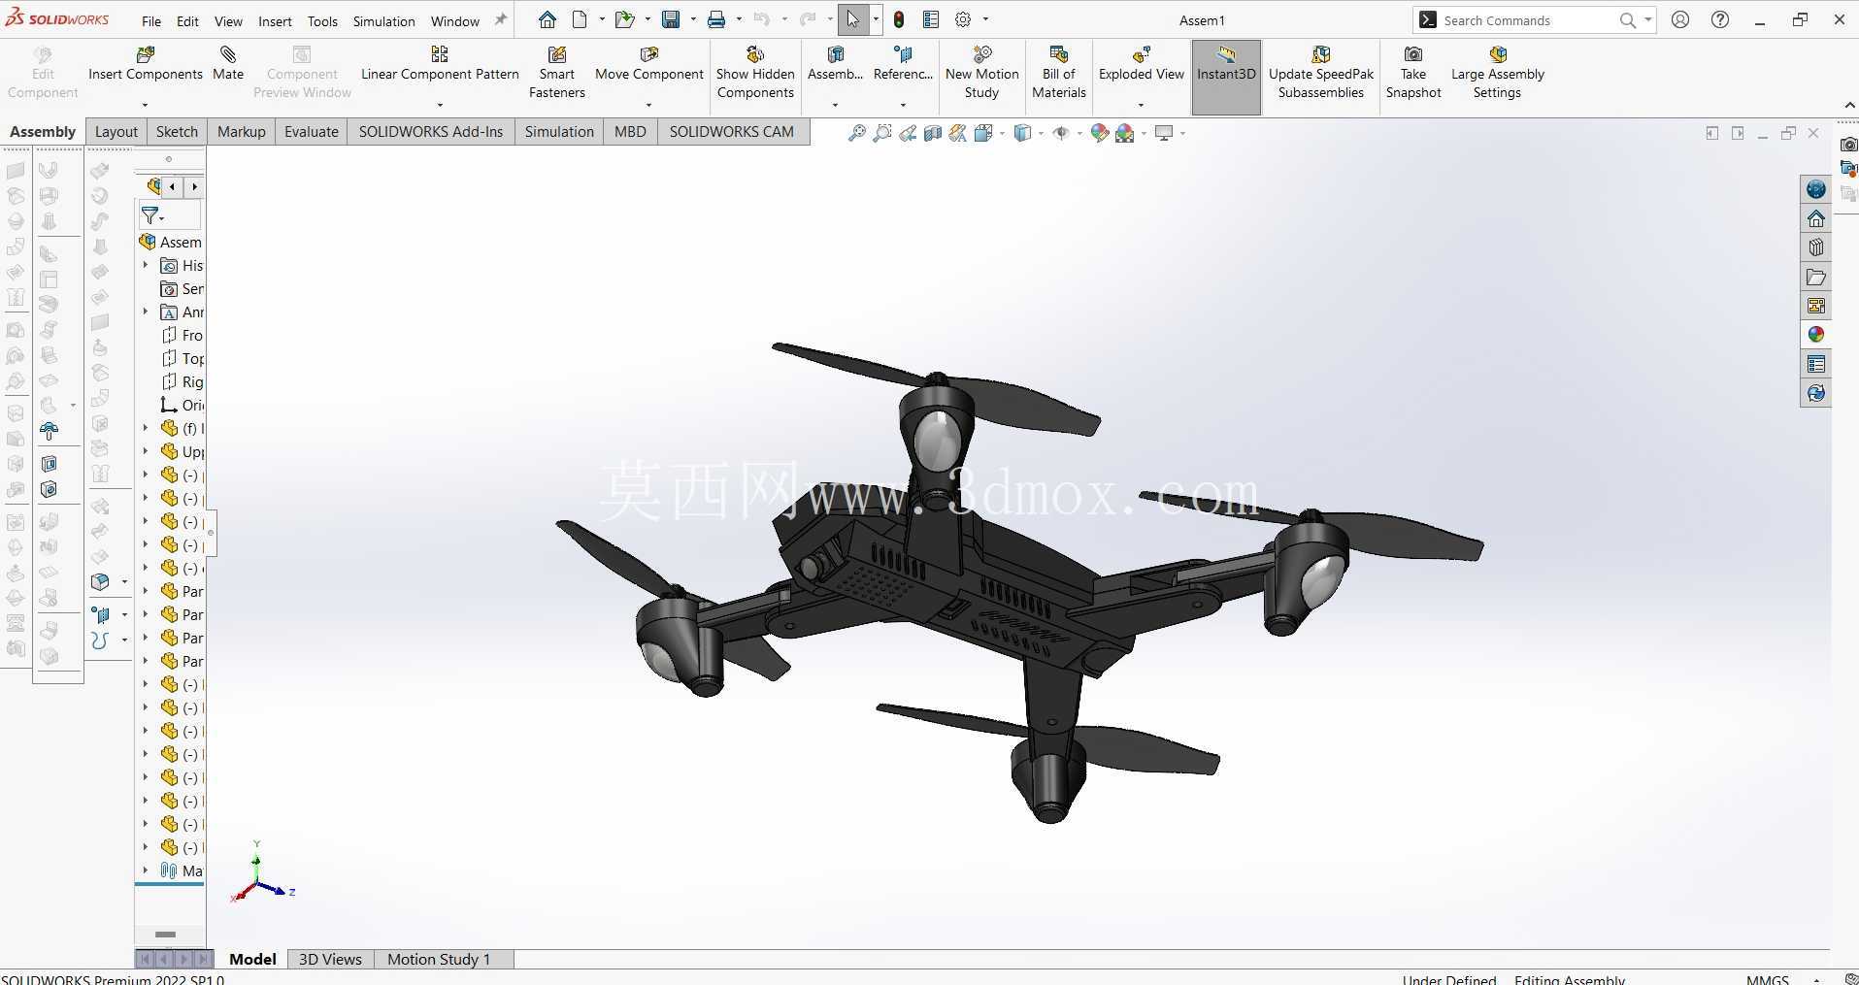This screenshot has width=1859, height=985.
Task: Click the feature tree filter icon
Action: tap(150, 215)
